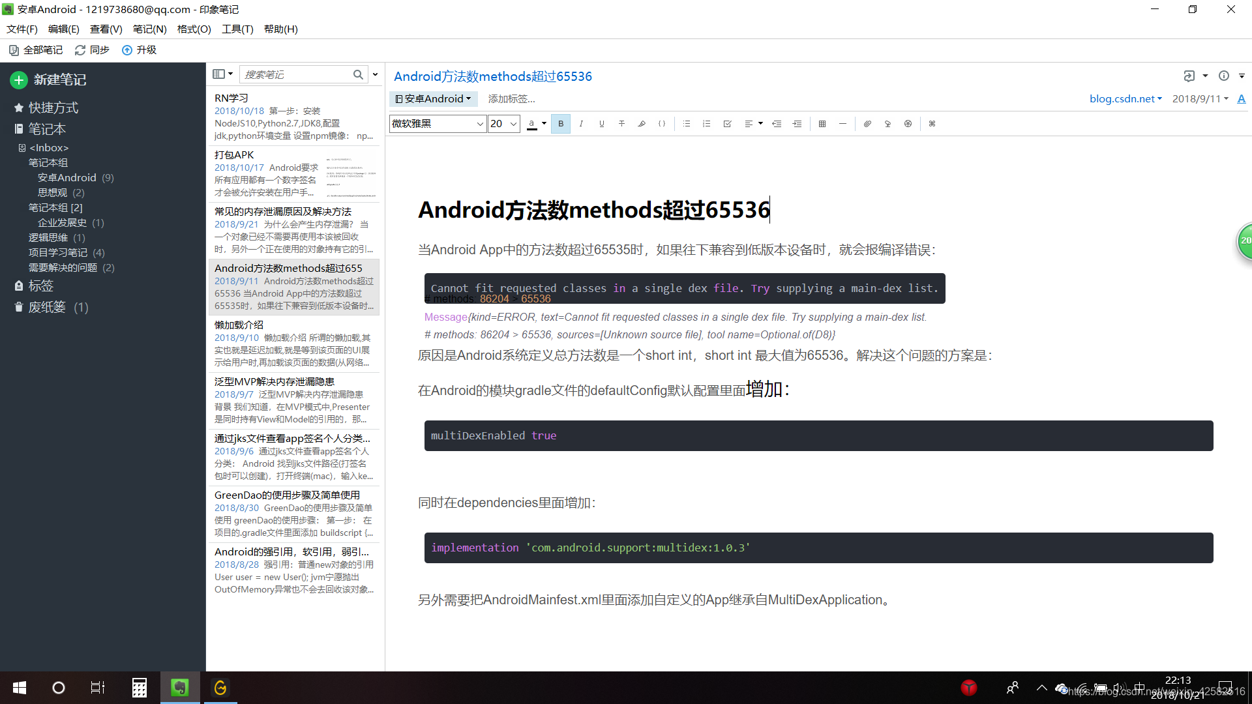Expand the search options arrow

(x=375, y=74)
